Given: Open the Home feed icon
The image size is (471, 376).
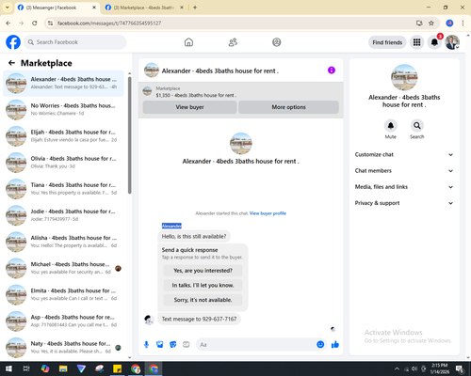Looking at the screenshot, I should [188, 42].
